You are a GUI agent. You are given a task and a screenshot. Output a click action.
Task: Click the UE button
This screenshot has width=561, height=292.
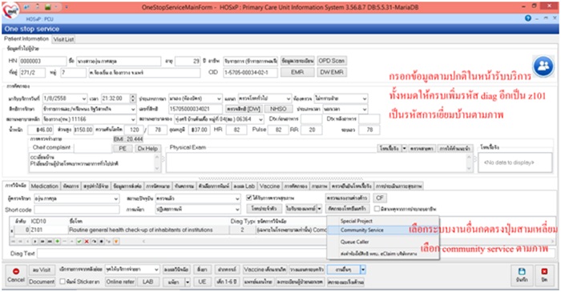(202, 282)
